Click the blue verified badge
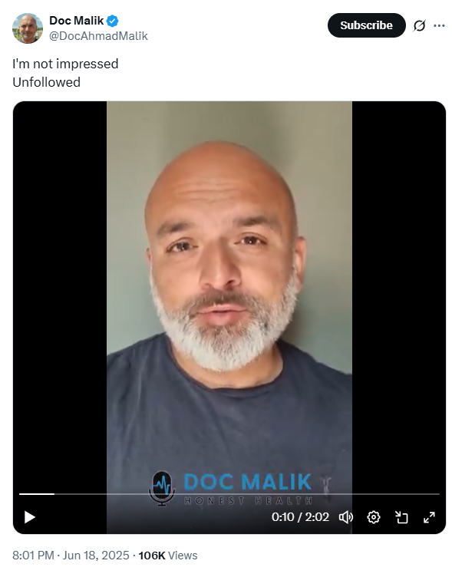 tap(112, 21)
